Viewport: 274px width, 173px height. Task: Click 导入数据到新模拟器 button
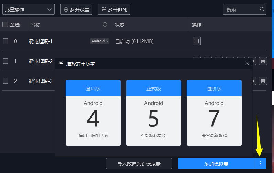[x=139, y=163]
